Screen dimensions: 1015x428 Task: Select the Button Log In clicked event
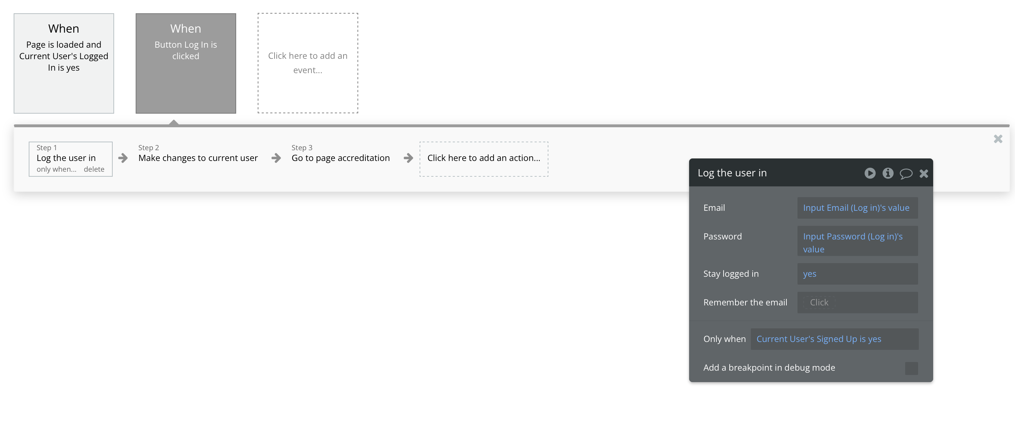(x=186, y=63)
